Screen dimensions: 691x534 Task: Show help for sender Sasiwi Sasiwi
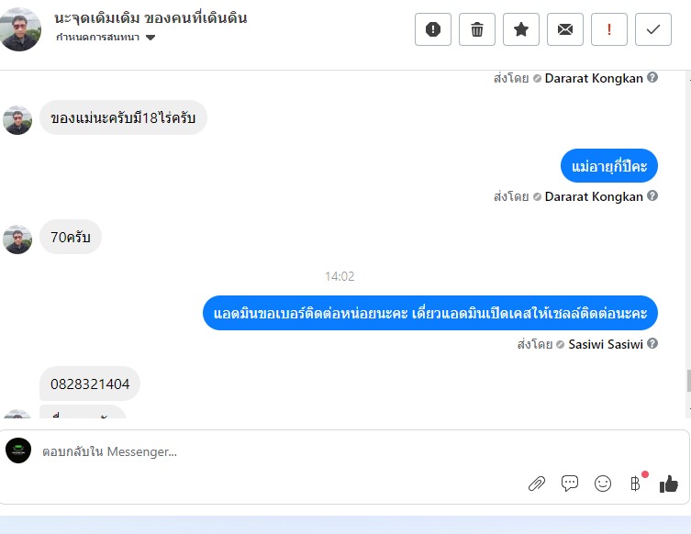pos(652,343)
